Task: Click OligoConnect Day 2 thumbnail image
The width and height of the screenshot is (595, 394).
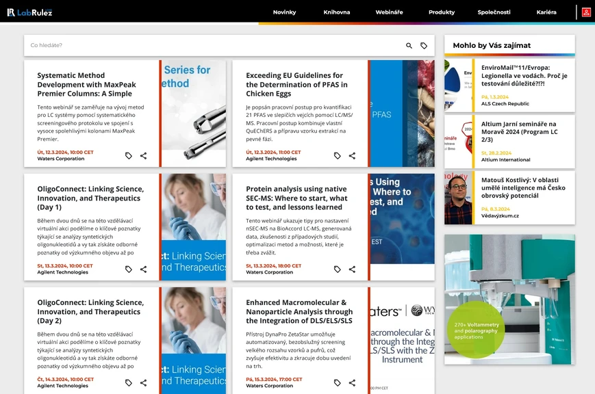Action: pos(194,341)
